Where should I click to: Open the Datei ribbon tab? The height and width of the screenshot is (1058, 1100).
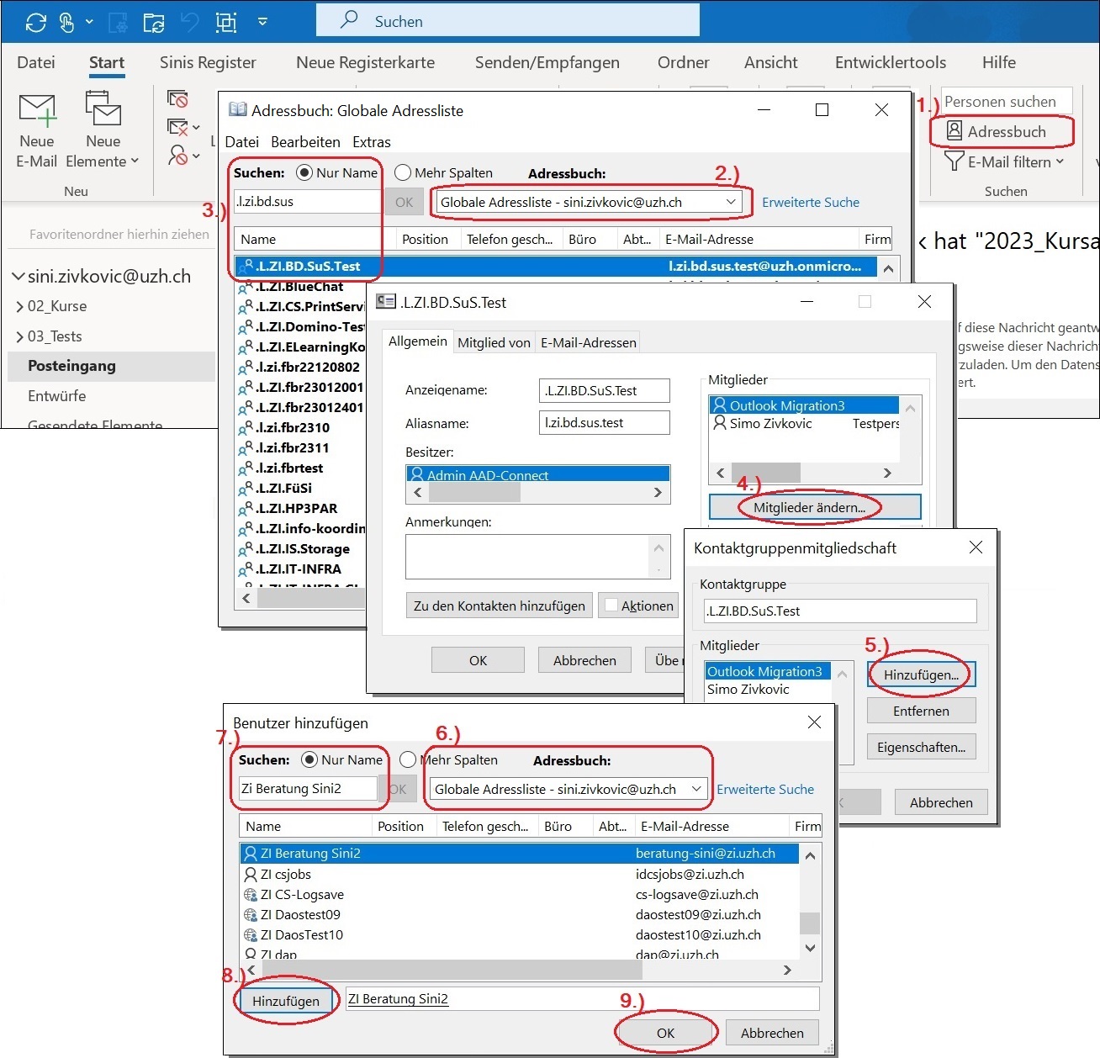(36, 62)
